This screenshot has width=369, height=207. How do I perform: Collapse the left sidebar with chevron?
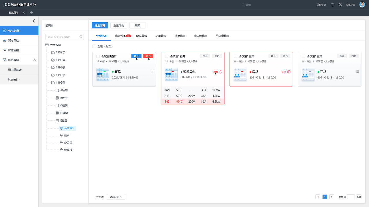pos(34,21)
